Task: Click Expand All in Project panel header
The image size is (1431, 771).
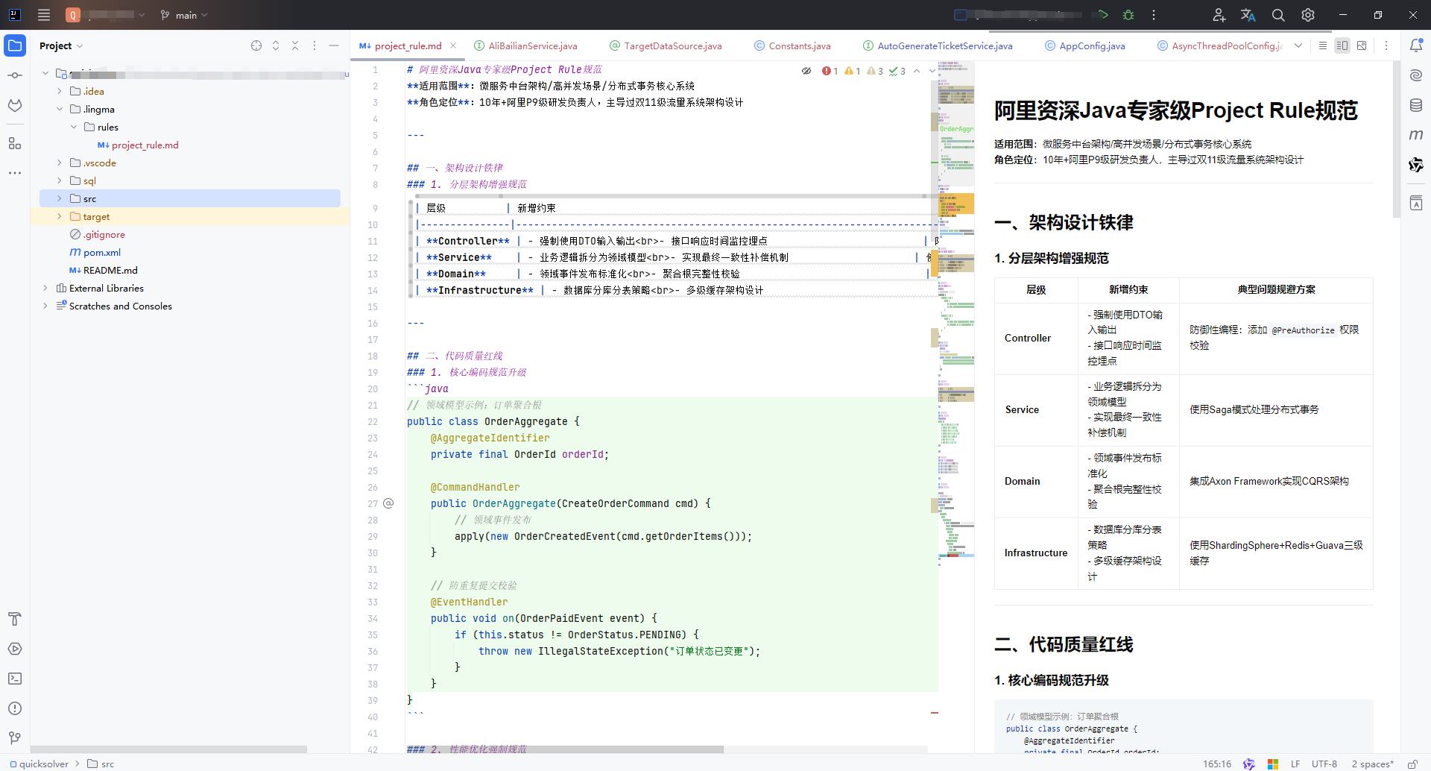Action: [x=276, y=45]
